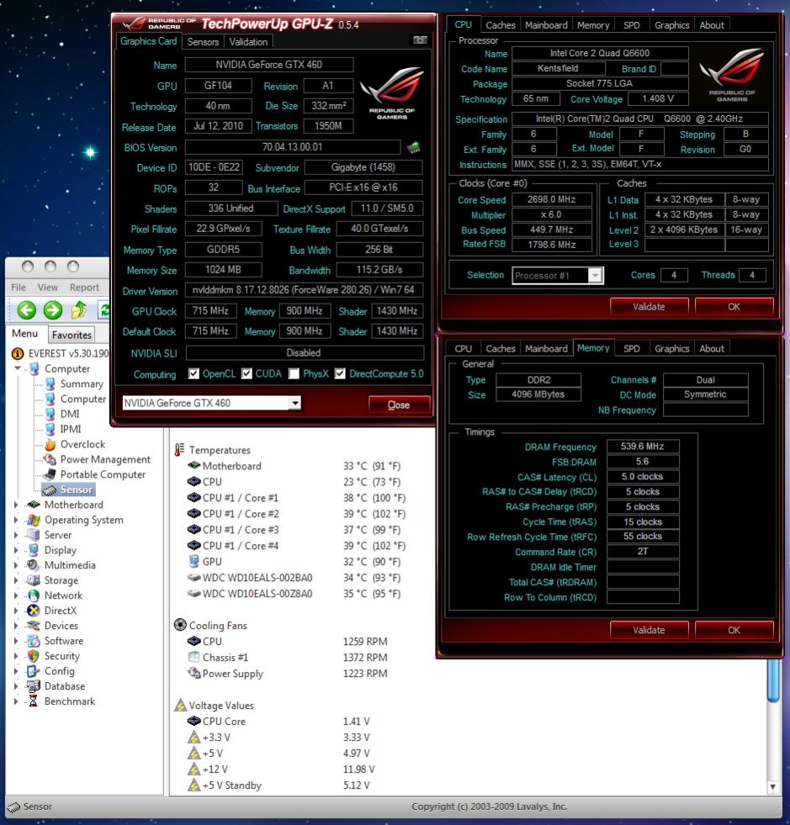
Task: Click Validate in the Memory CPU-Z window
Action: point(649,630)
